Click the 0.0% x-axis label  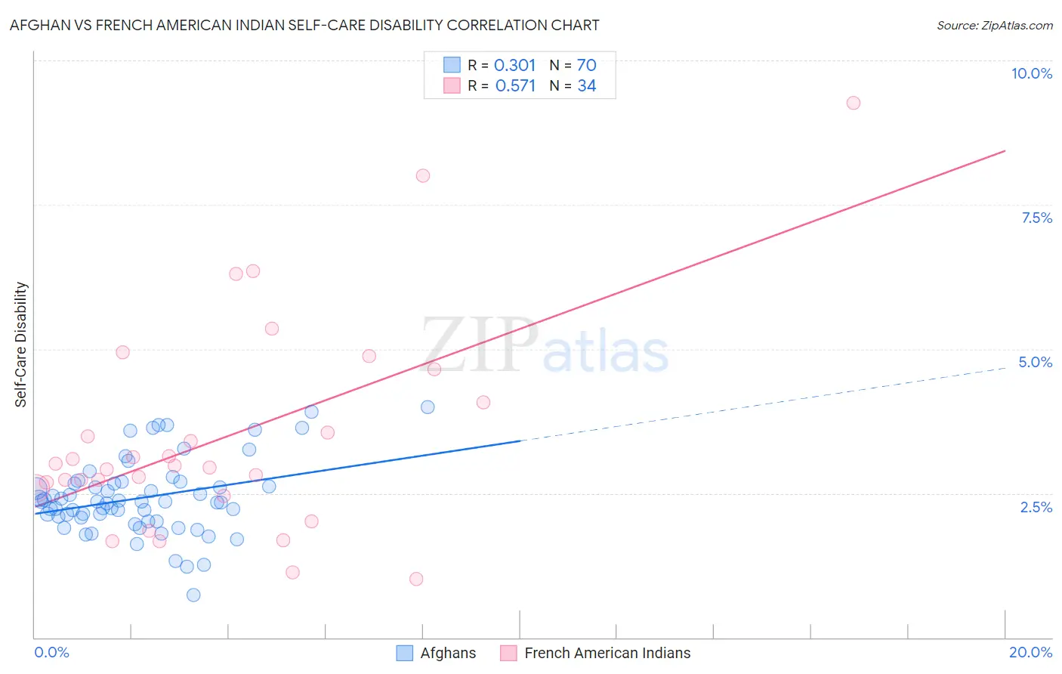[x=51, y=652]
